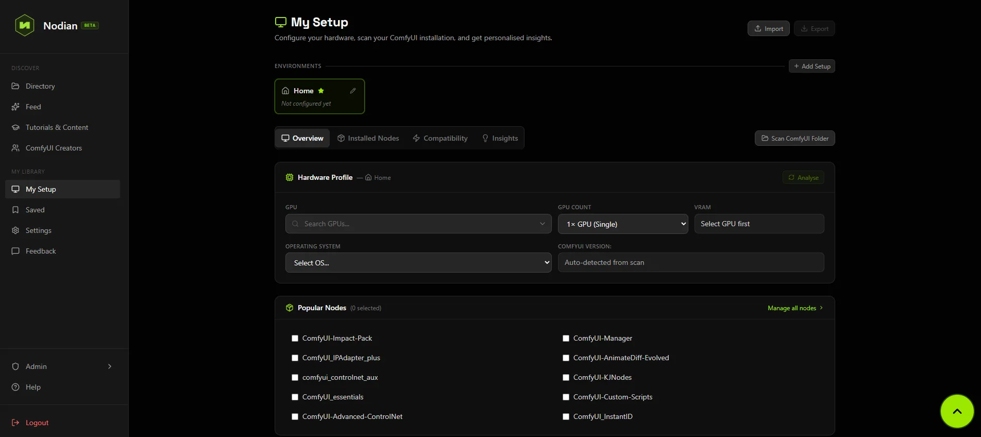The height and width of the screenshot is (437, 981).
Task: Click the Scan ComfyUI Folder button
Action: [x=795, y=138]
